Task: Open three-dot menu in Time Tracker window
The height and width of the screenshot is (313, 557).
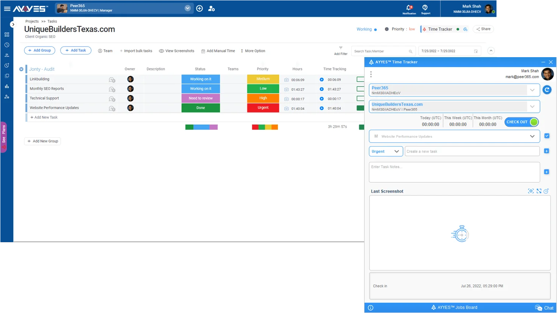Action: click(371, 74)
